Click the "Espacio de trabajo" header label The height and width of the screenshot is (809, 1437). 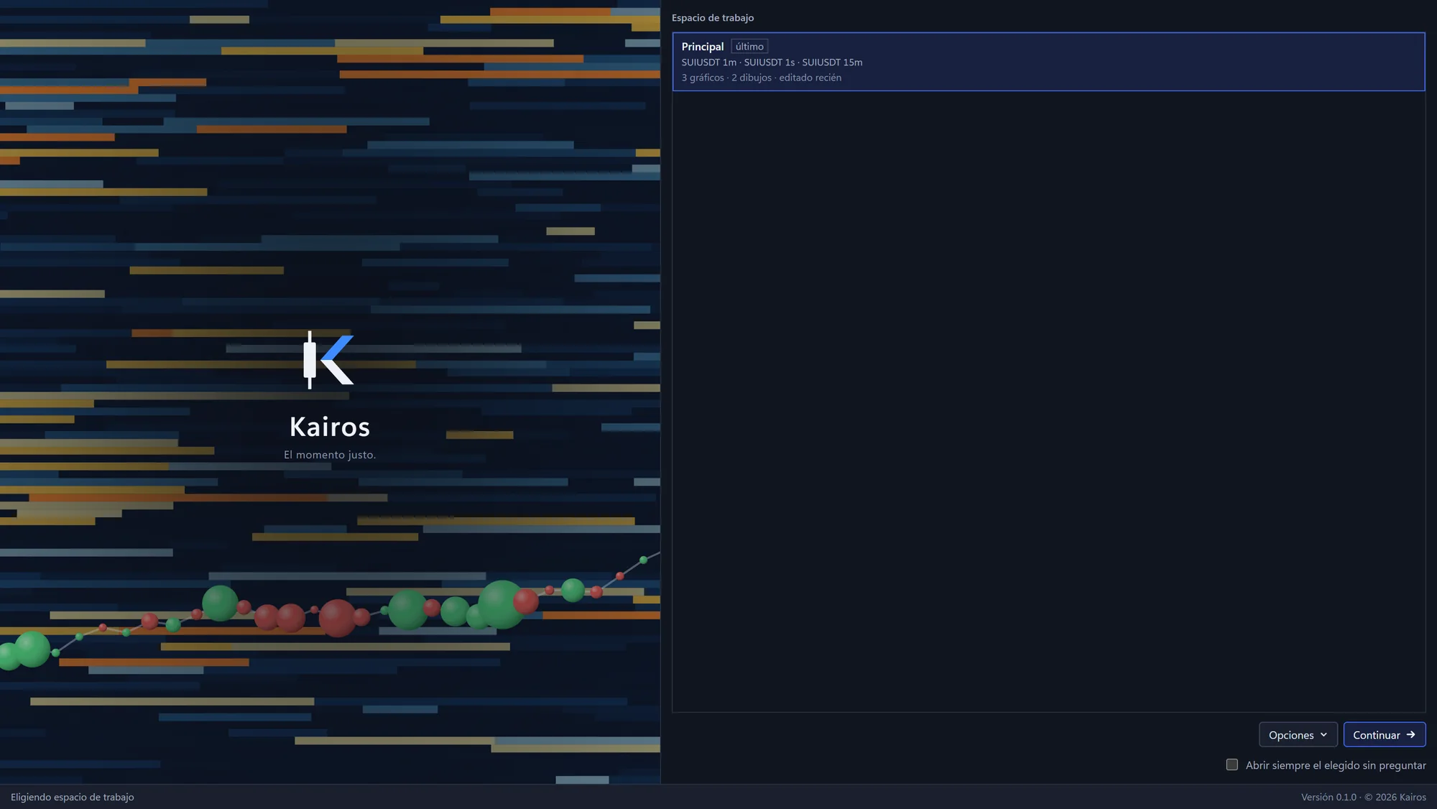[x=713, y=17]
